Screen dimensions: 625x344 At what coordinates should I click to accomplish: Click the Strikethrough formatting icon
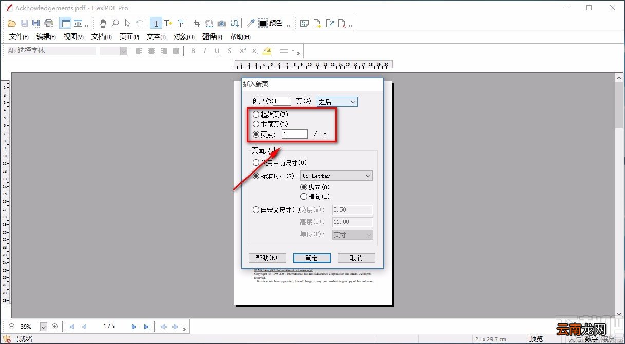pos(230,51)
